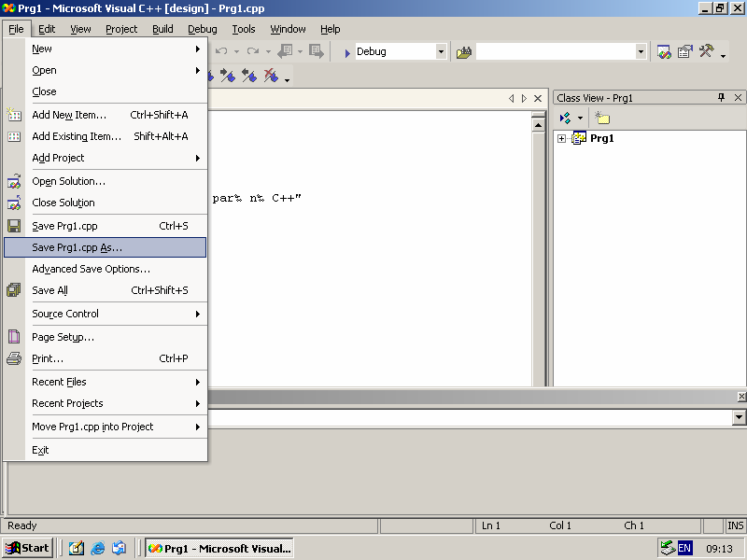
Task: Open the Find combo box dropdown arrow
Action: coord(641,51)
